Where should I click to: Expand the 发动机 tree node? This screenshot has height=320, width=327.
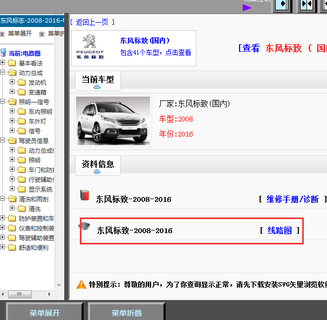(12, 82)
